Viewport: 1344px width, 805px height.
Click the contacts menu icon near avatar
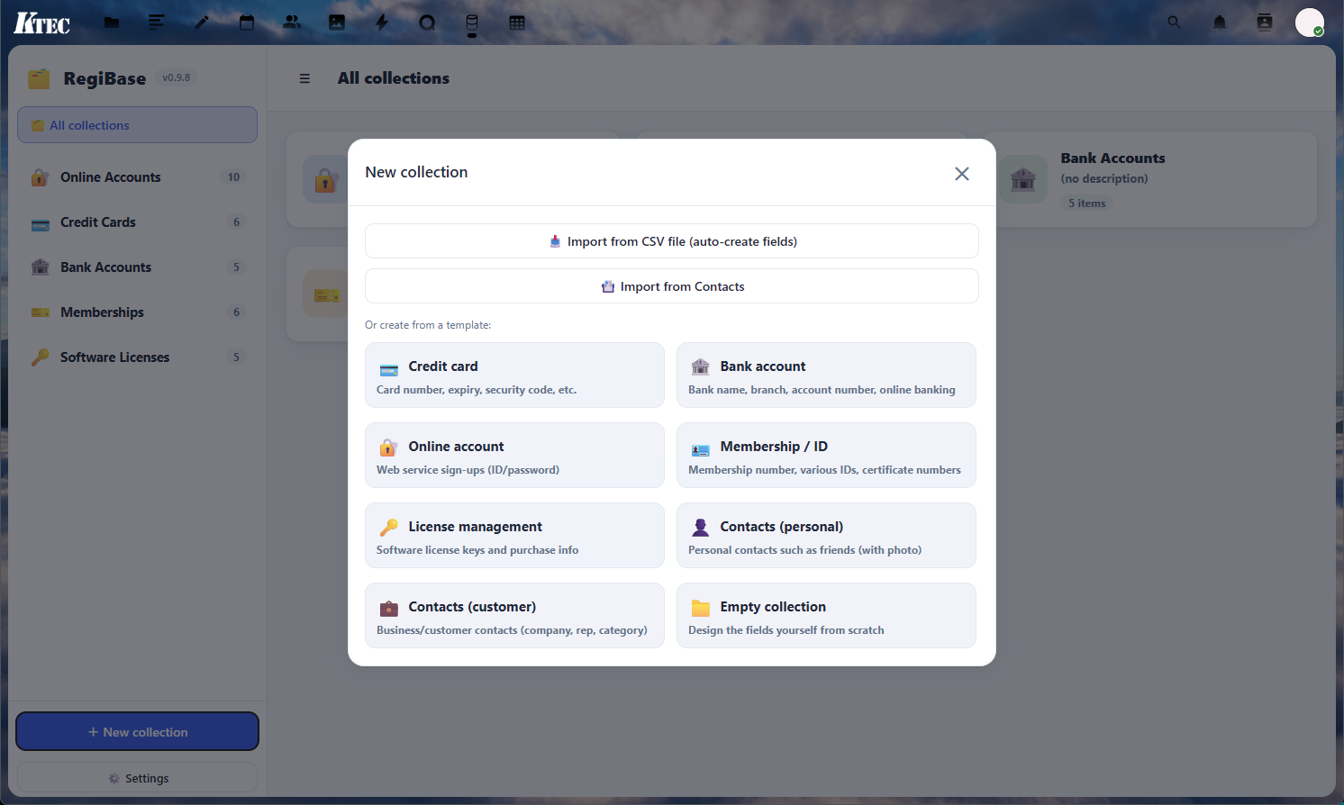(1265, 23)
